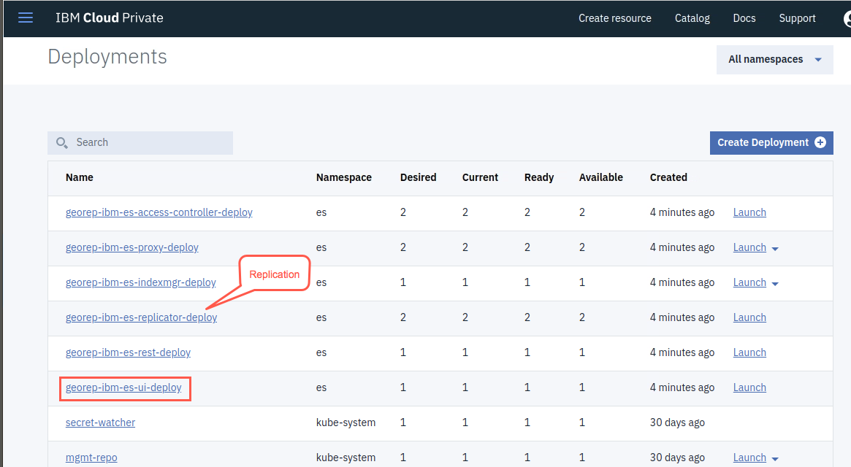Click Launch for replicator-deploy row

[x=749, y=317]
